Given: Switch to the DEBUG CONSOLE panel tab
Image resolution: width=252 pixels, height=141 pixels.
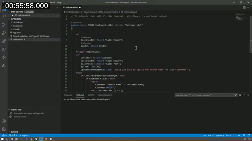Looking at the screenshot, I should pos(105,95).
